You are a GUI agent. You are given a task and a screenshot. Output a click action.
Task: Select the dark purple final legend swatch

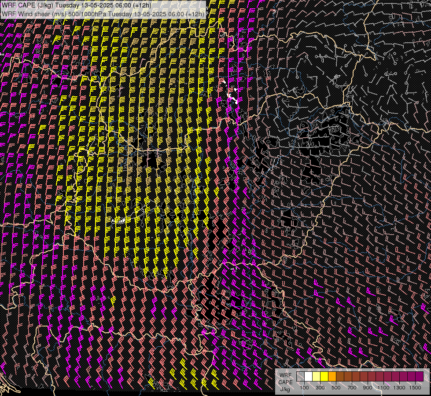pyautogui.click(x=420, y=377)
